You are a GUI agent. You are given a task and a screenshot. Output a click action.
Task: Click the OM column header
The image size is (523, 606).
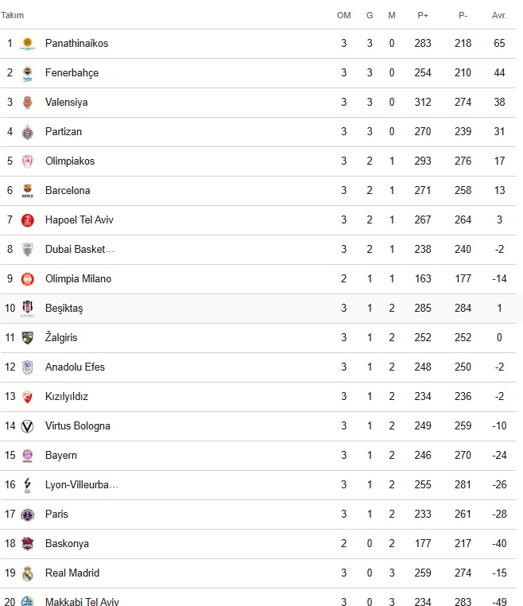point(344,15)
